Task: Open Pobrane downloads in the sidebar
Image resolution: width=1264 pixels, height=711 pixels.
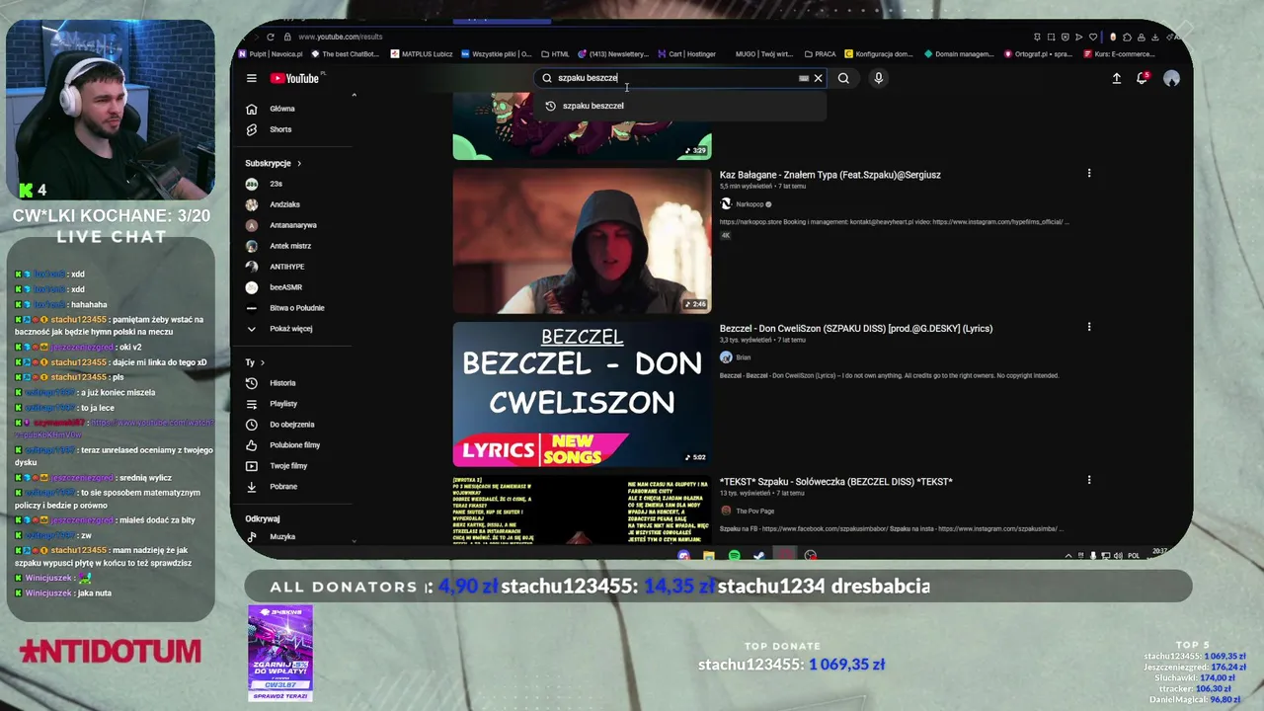Action: (285, 487)
